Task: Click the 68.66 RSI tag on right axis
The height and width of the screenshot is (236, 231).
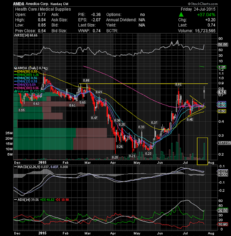Action: pyautogui.click(x=223, y=45)
